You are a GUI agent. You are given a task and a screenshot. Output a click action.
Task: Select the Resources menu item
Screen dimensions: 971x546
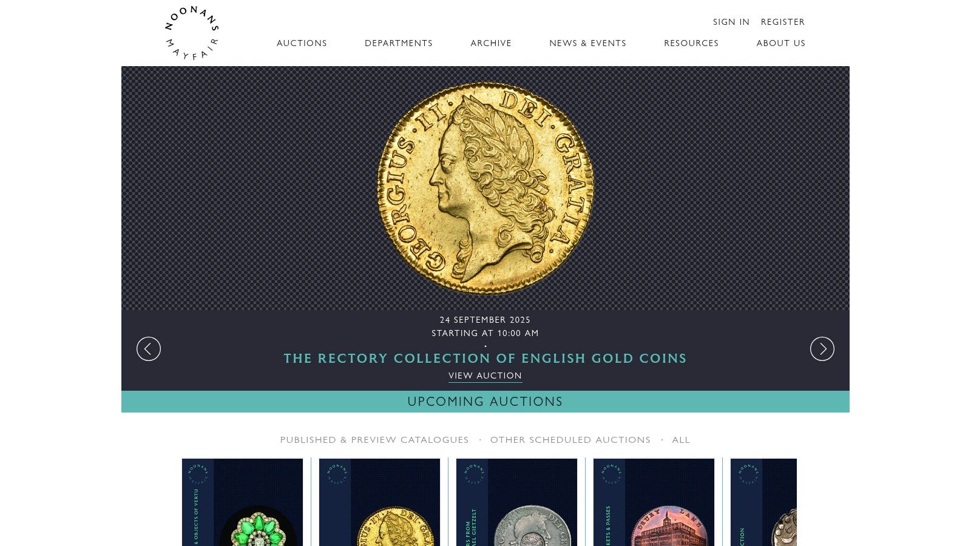click(691, 43)
